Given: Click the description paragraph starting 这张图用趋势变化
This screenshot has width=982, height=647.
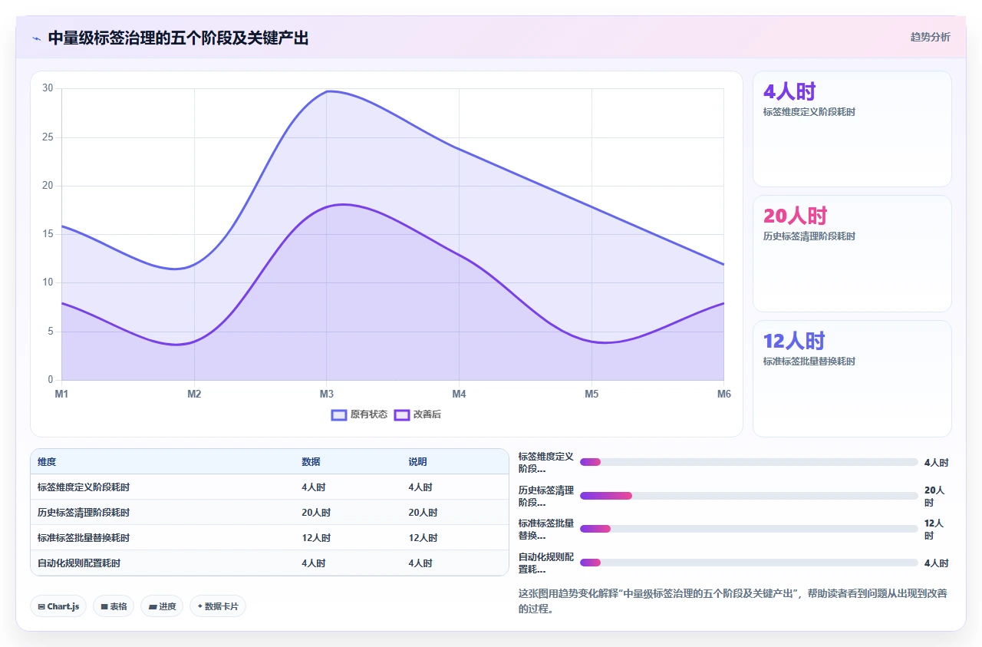Looking at the screenshot, I should tap(733, 602).
